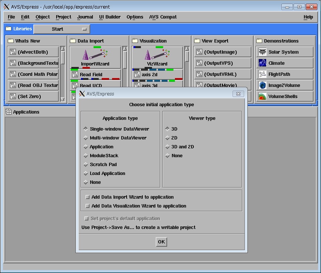The image size is (321, 273).
Task: Choose the Scratch Pad application type
Action: [86, 165]
